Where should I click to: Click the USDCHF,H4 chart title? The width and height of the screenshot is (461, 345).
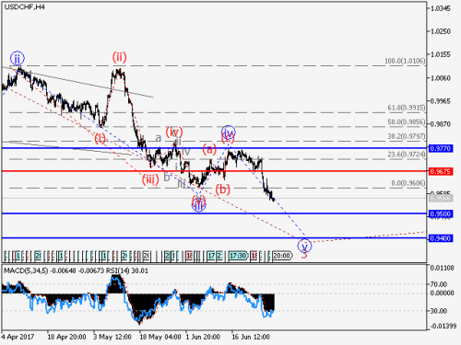tap(24, 6)
